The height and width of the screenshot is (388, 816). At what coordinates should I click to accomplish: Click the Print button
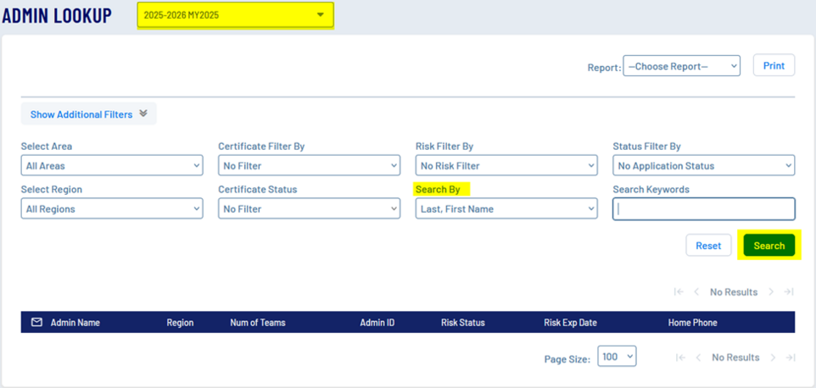click(774, 65)
